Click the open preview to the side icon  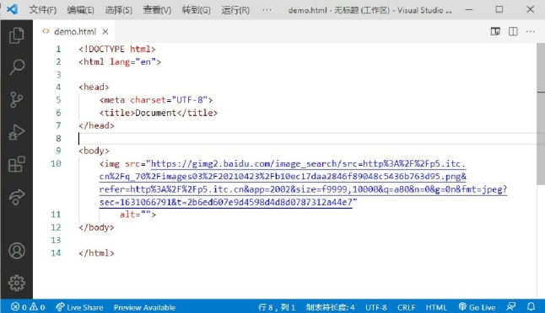coord(495,31)
